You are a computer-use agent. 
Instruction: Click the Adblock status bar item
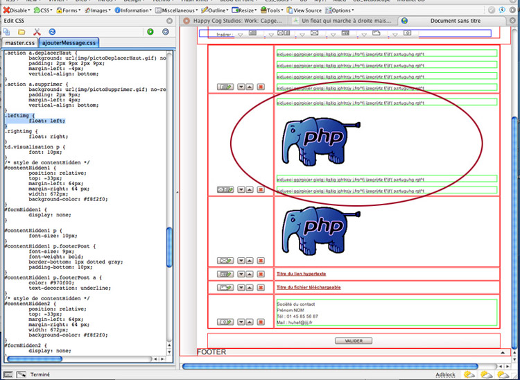[x=445, y=374]
